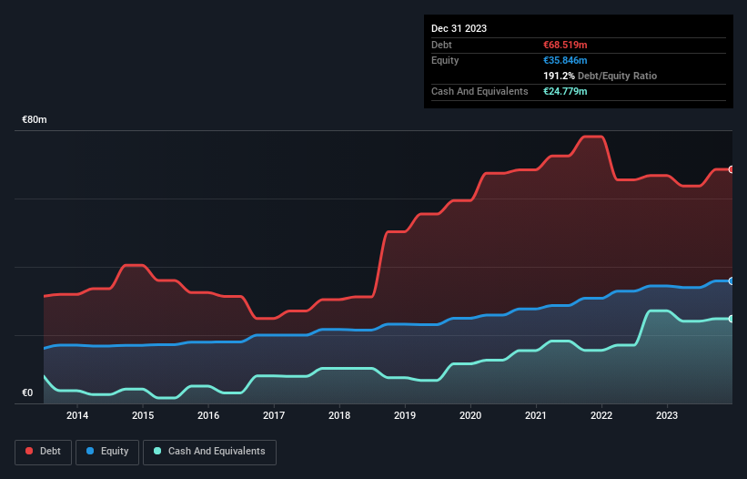The width and height of the screenshot is (747, 479).
Task: Click Cash And Equivalents label in tooltip
Action: 479,91
